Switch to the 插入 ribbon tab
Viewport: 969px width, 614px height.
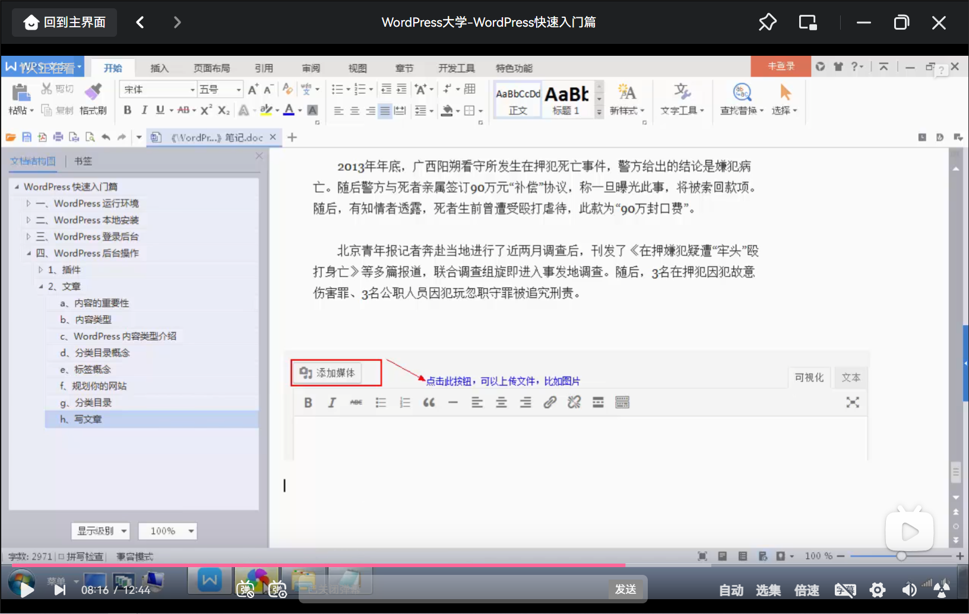[159, 68]
